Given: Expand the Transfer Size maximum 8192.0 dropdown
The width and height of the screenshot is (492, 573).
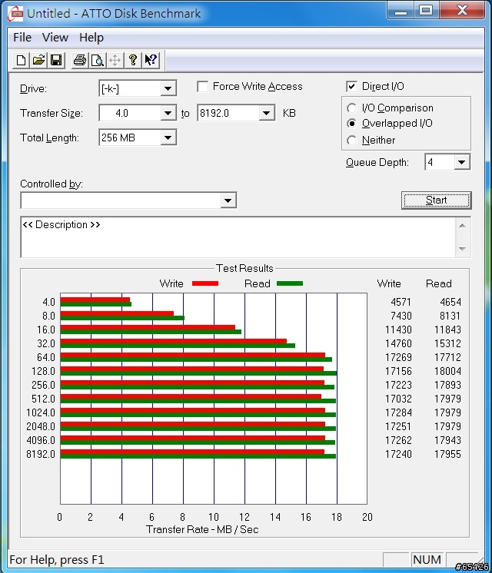Looking at the screenshot, I should coord(267,113).
